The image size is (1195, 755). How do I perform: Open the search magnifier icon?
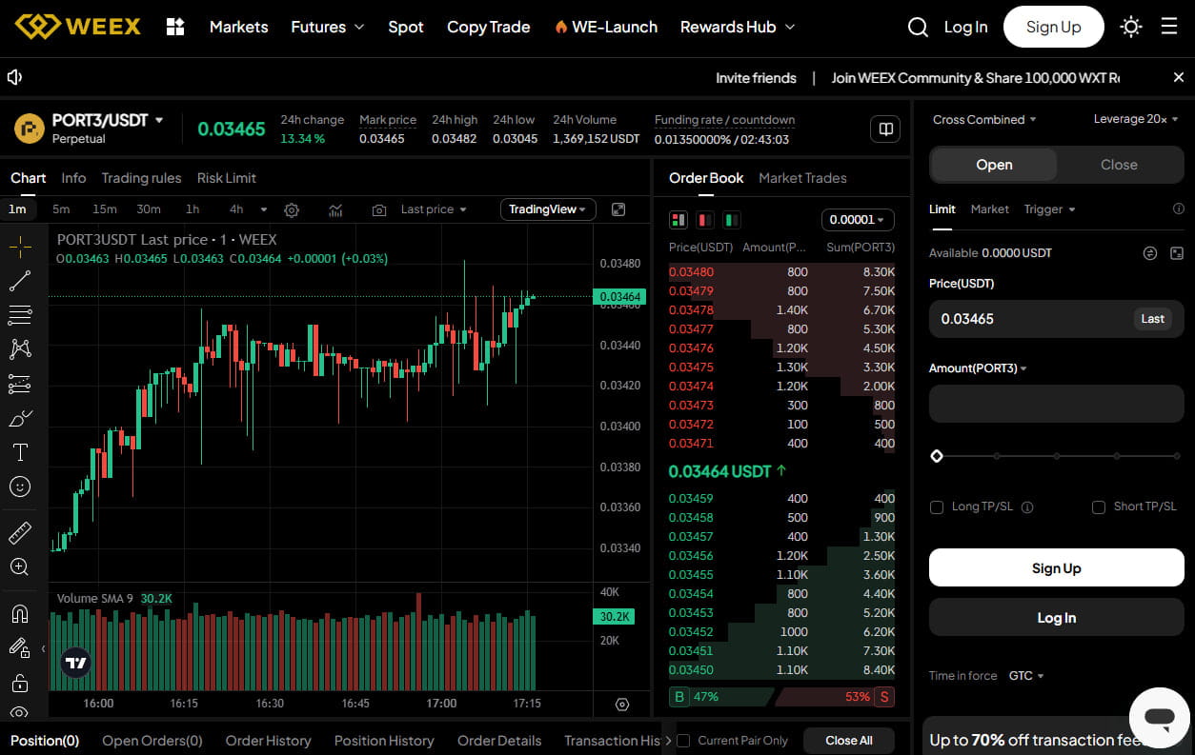tap(918, 27)
